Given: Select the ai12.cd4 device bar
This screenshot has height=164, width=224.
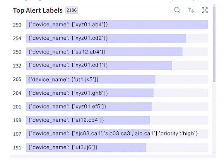Looking at the screenshot, I should click(x=117, y=120).
